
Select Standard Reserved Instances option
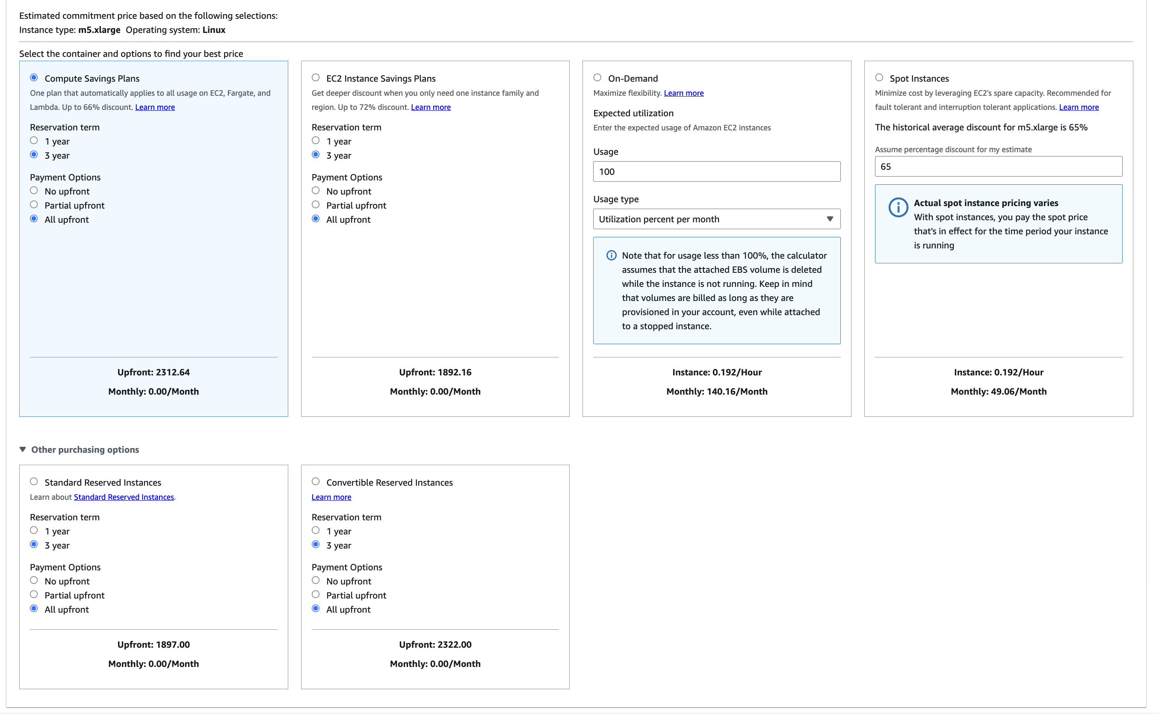point(34,481)
